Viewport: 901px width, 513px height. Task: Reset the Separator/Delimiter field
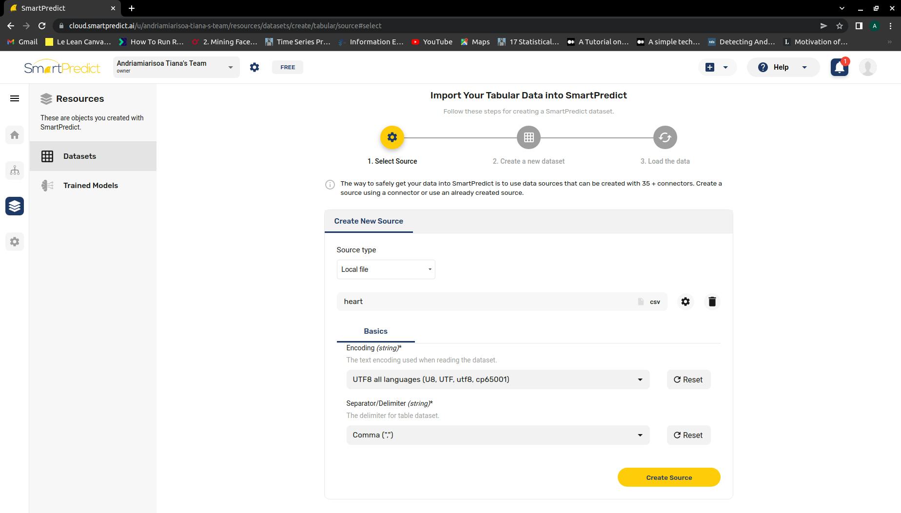point(688,435)
